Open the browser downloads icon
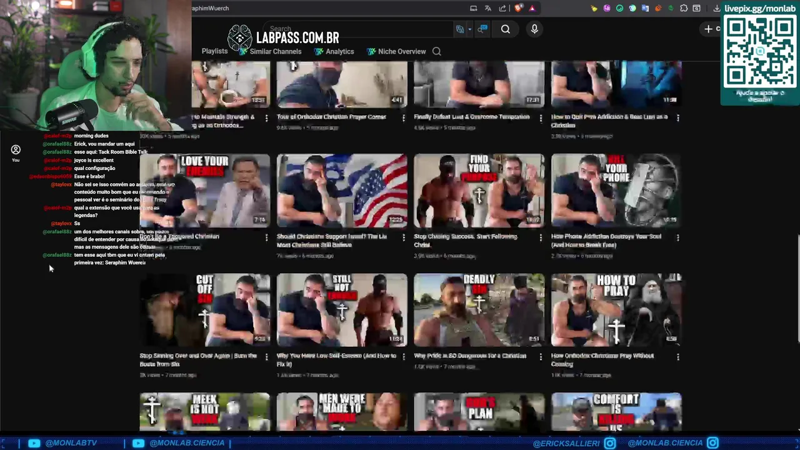 tap(716, 8)
